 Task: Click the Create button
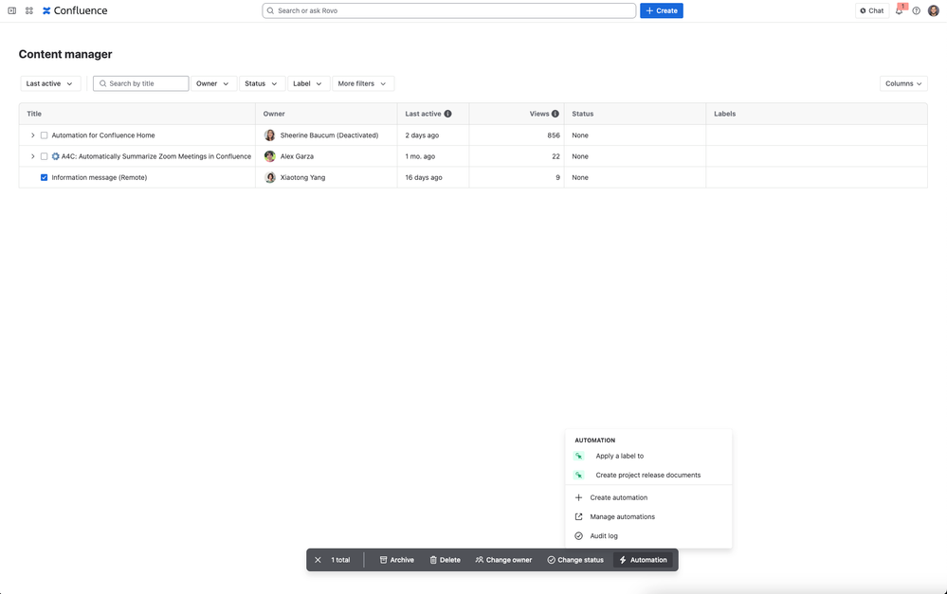click(662, 10)
